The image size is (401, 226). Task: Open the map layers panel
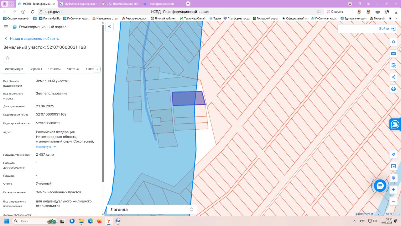click(393, 42)
